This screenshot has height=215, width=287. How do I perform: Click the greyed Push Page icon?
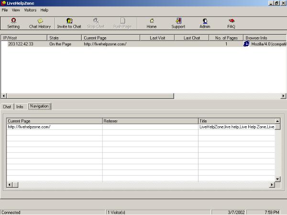coord(122,23)
